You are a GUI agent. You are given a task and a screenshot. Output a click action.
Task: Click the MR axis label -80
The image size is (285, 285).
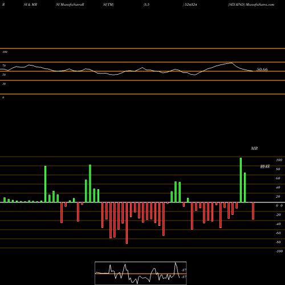pos(278,242)
